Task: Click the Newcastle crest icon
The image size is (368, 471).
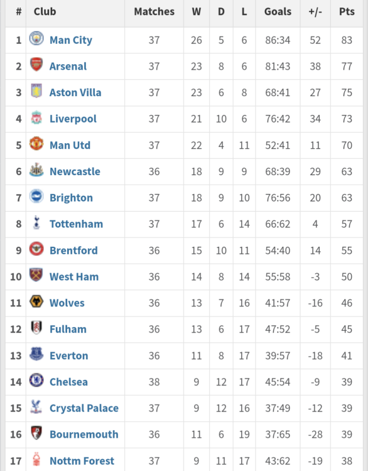Action: [36, 170]
